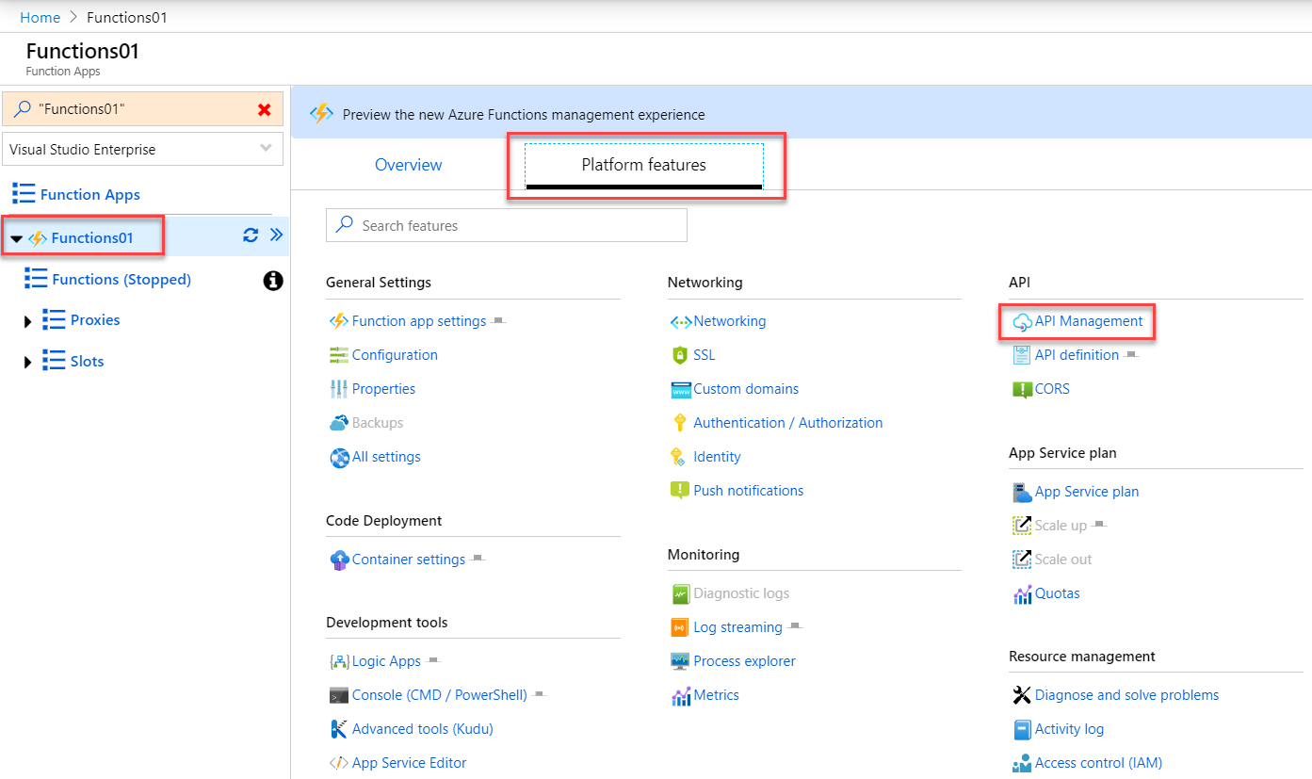Click the Metrics chart icon
Viewport: 1312px width, 779px height.
coord(681,695)
